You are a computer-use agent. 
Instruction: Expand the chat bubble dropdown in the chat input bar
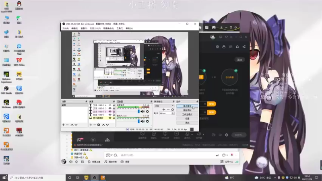[x=227, y=155]
